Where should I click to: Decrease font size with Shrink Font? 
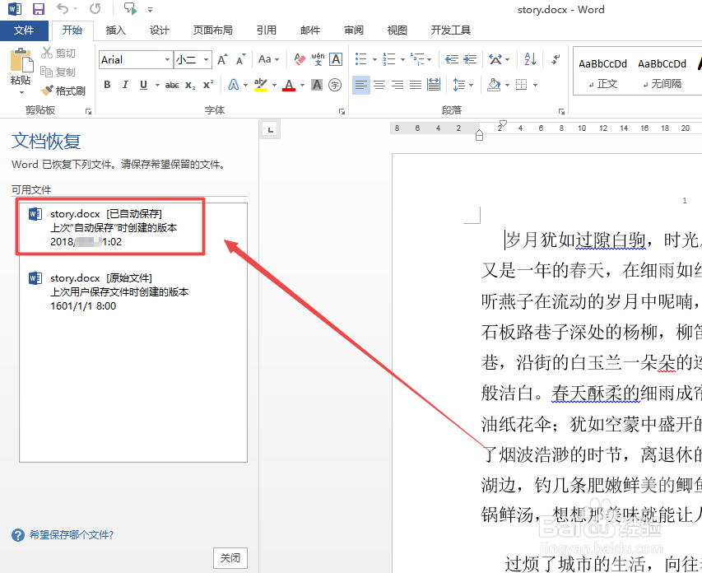(241, 59)
